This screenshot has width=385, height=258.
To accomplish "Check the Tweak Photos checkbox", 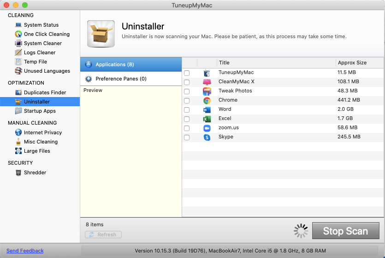I will [187, 92].
